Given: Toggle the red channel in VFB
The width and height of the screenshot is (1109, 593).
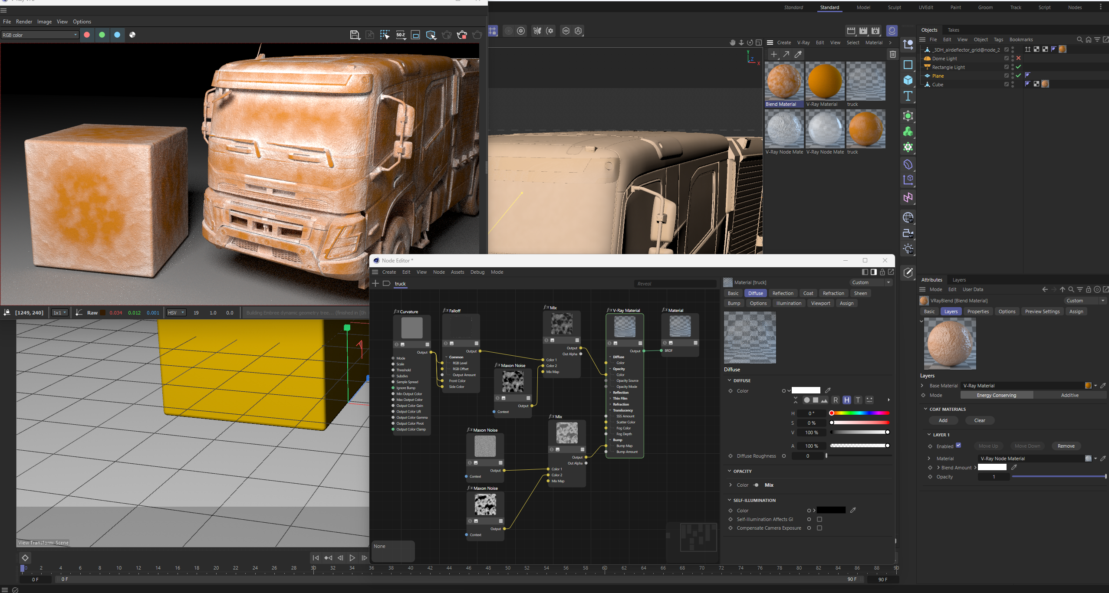Looking at the screenshot, I should [87, 35].
